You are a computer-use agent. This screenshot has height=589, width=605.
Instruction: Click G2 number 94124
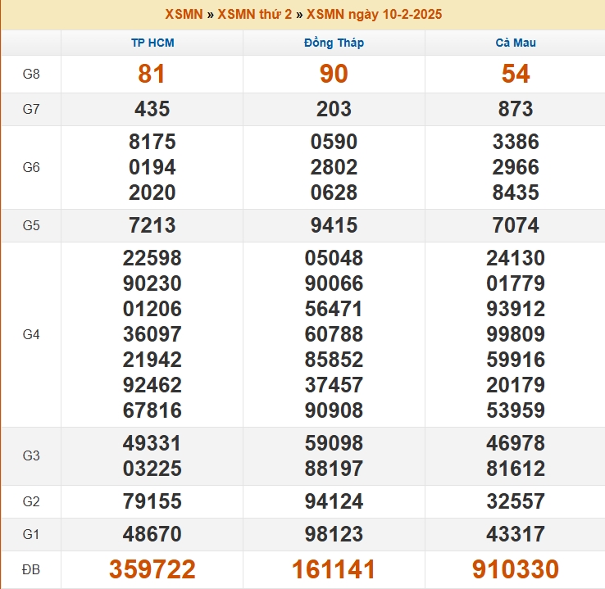pyautogui.click(x=334, y=501)
